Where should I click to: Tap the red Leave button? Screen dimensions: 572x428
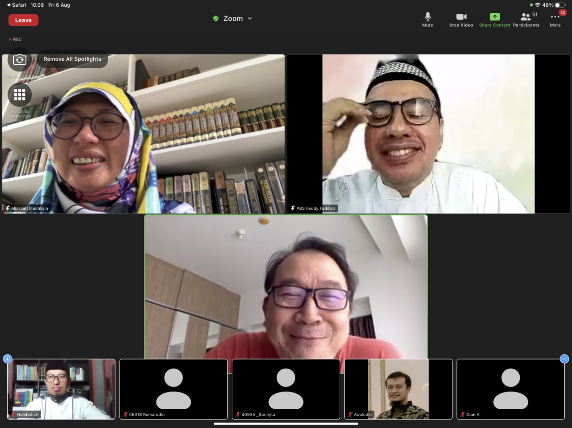[23, 20]
